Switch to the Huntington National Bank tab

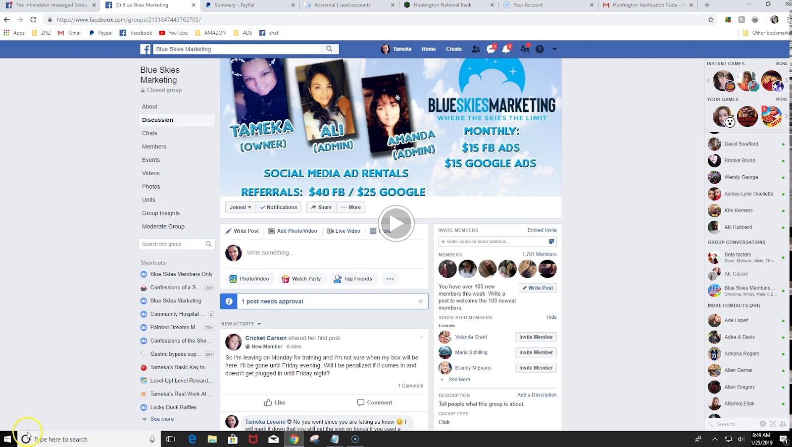pos(448,5)
